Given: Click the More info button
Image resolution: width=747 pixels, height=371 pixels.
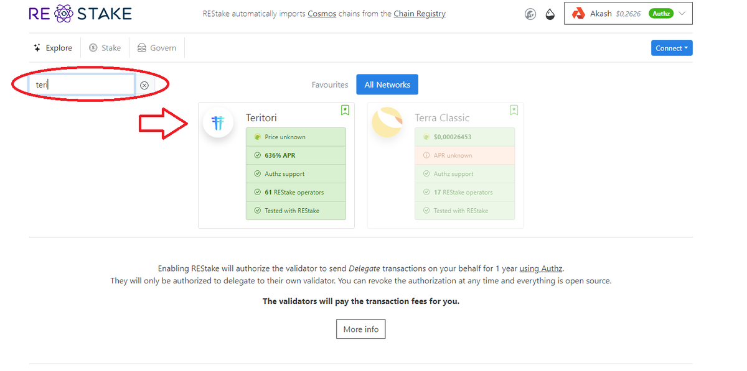Looking at the screenshot, I should coord(361,329).
